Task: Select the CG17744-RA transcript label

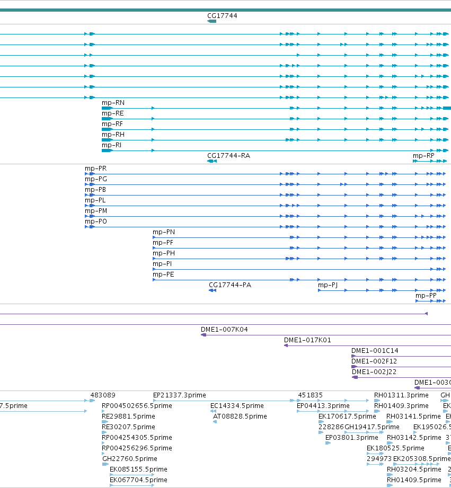Action: [229, 156]
